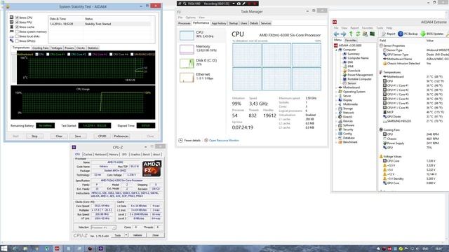
Task: Switch to Processes tab in Task Manager
Action: pyautogui.click(x=184, y=23)
